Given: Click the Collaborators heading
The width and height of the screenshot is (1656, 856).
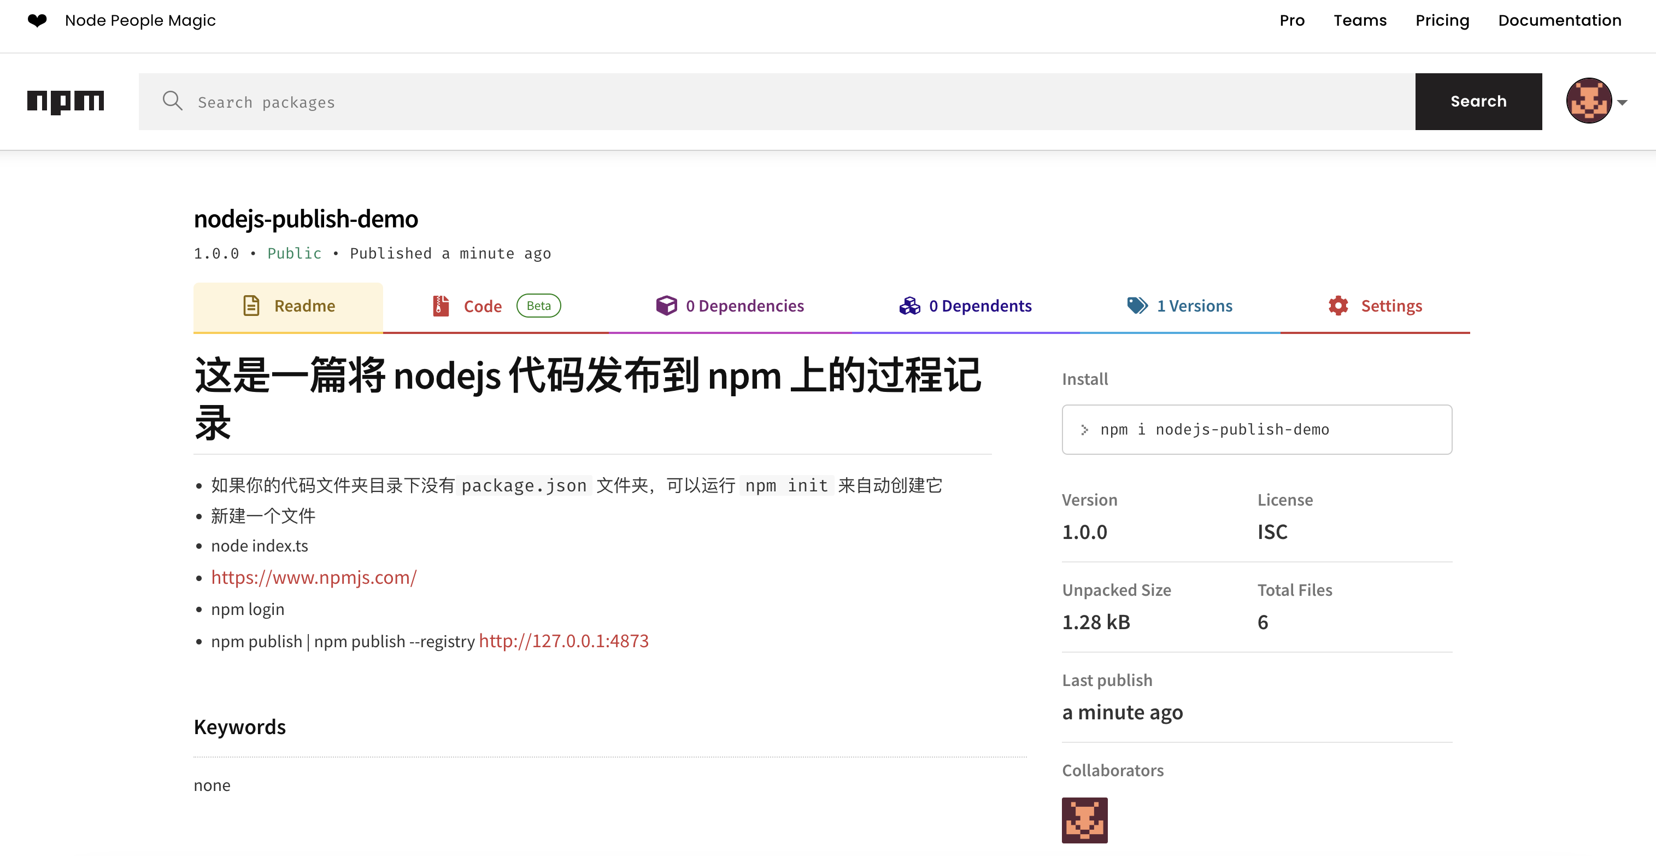Looking at the screenshot, I should click(x=1113, y=771).
